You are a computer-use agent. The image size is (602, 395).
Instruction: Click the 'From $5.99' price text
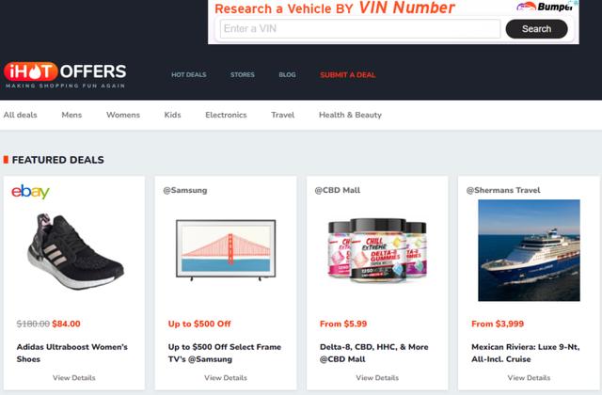click(x=343, y=324)
